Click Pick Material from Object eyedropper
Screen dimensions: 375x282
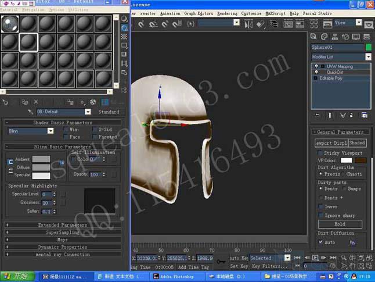click(x=30, y=112)
